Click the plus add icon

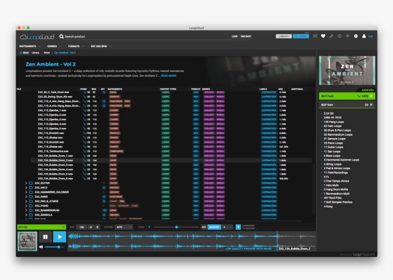pyautogui.click(x=347, y=36)
